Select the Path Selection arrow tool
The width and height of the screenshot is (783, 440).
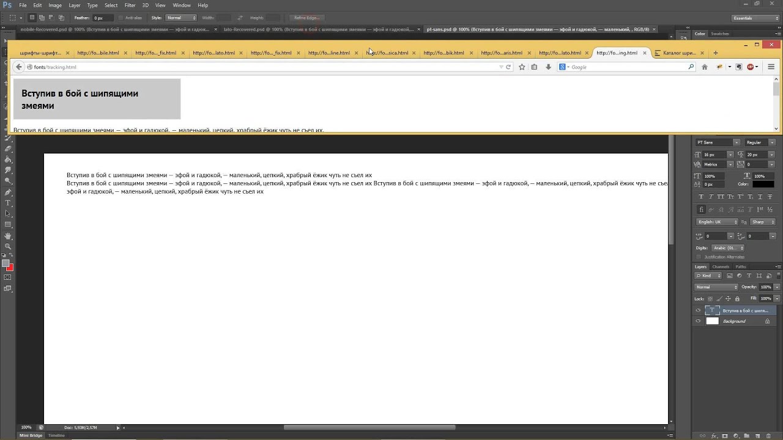click(x=9, y=213)
